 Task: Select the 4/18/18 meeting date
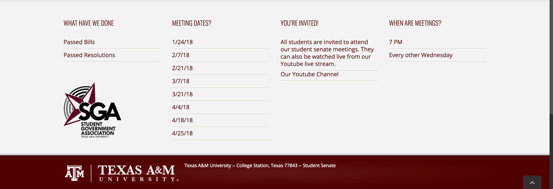pos(182,120)
